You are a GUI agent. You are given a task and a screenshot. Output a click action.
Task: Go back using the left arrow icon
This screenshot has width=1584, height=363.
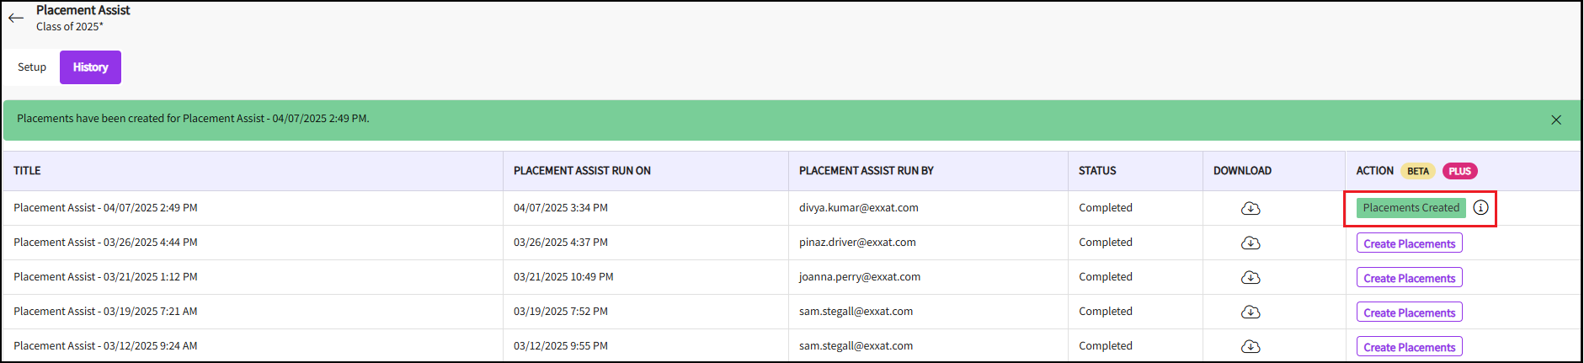16,18
